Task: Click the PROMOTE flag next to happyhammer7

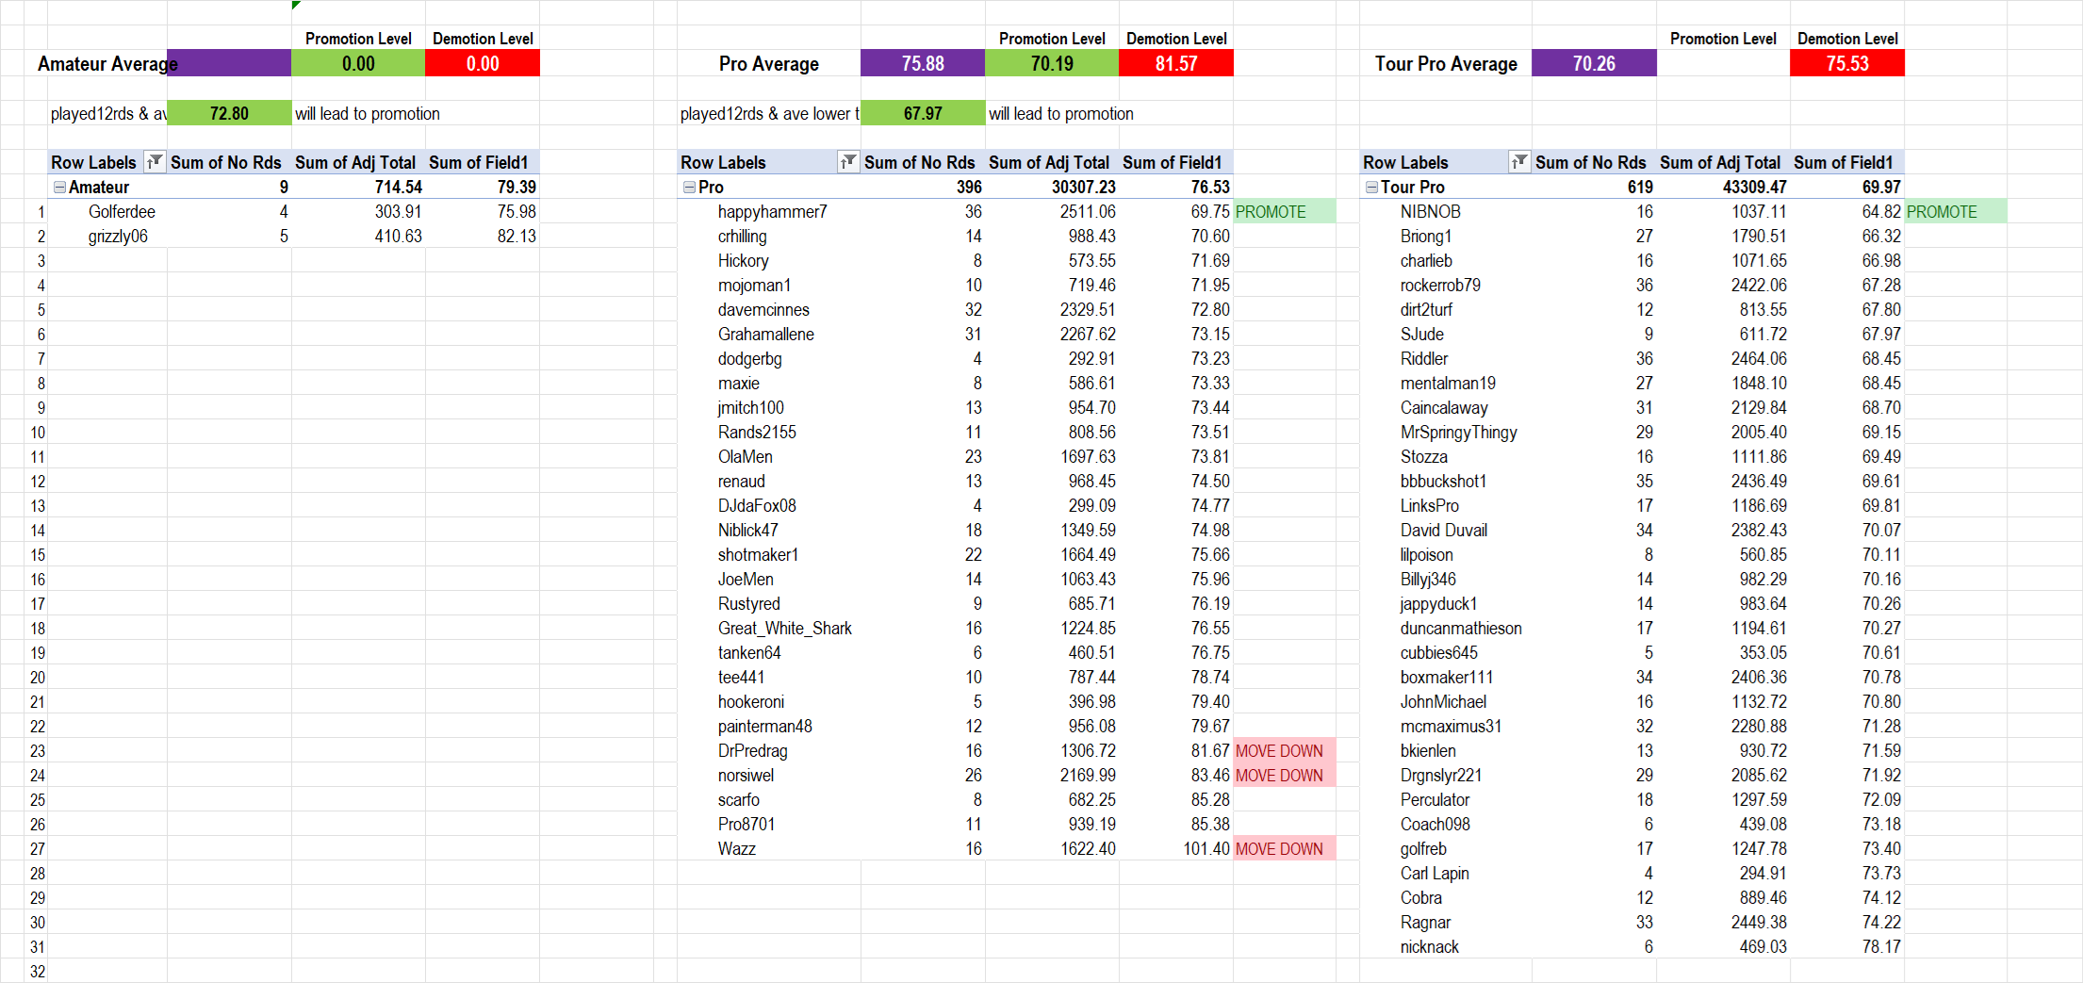Action: [x=1271, y=212]
